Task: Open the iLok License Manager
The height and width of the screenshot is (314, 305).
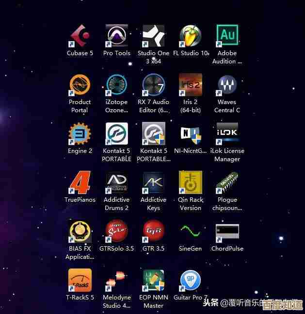Action: click(227, 134)
